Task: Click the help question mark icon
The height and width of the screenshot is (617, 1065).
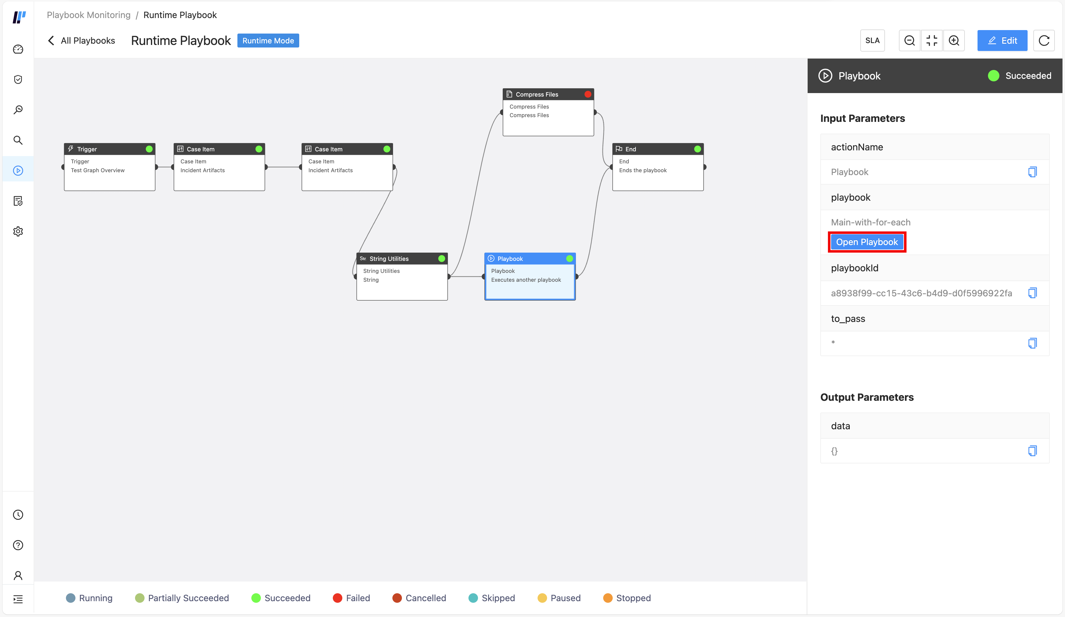Action: click(x=18, y=545)
